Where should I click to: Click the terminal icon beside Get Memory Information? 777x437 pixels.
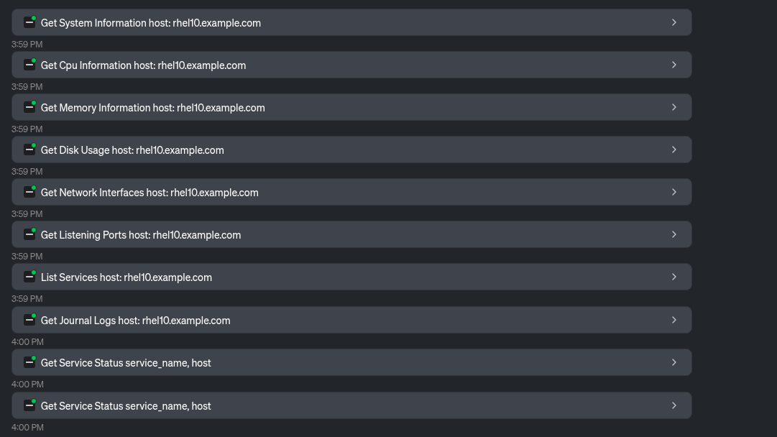29,108
